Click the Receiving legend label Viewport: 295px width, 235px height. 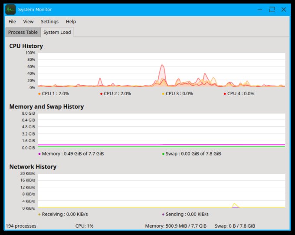[x=65, y=214]
